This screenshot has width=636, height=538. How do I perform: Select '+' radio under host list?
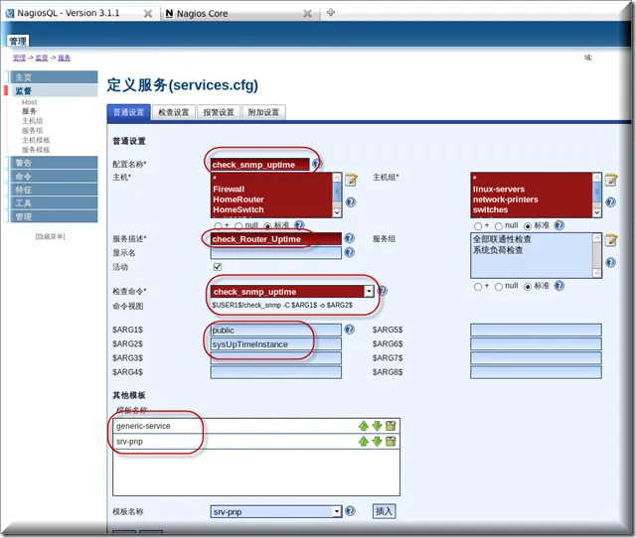point(219,226)
